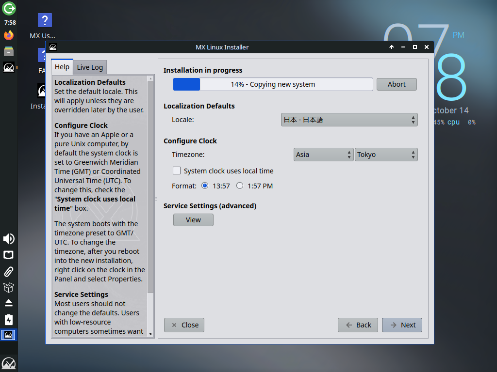Click the Localization Defaults help heading
The width and height of the screenshot is (497, 372).
click(x=90, y=82)
